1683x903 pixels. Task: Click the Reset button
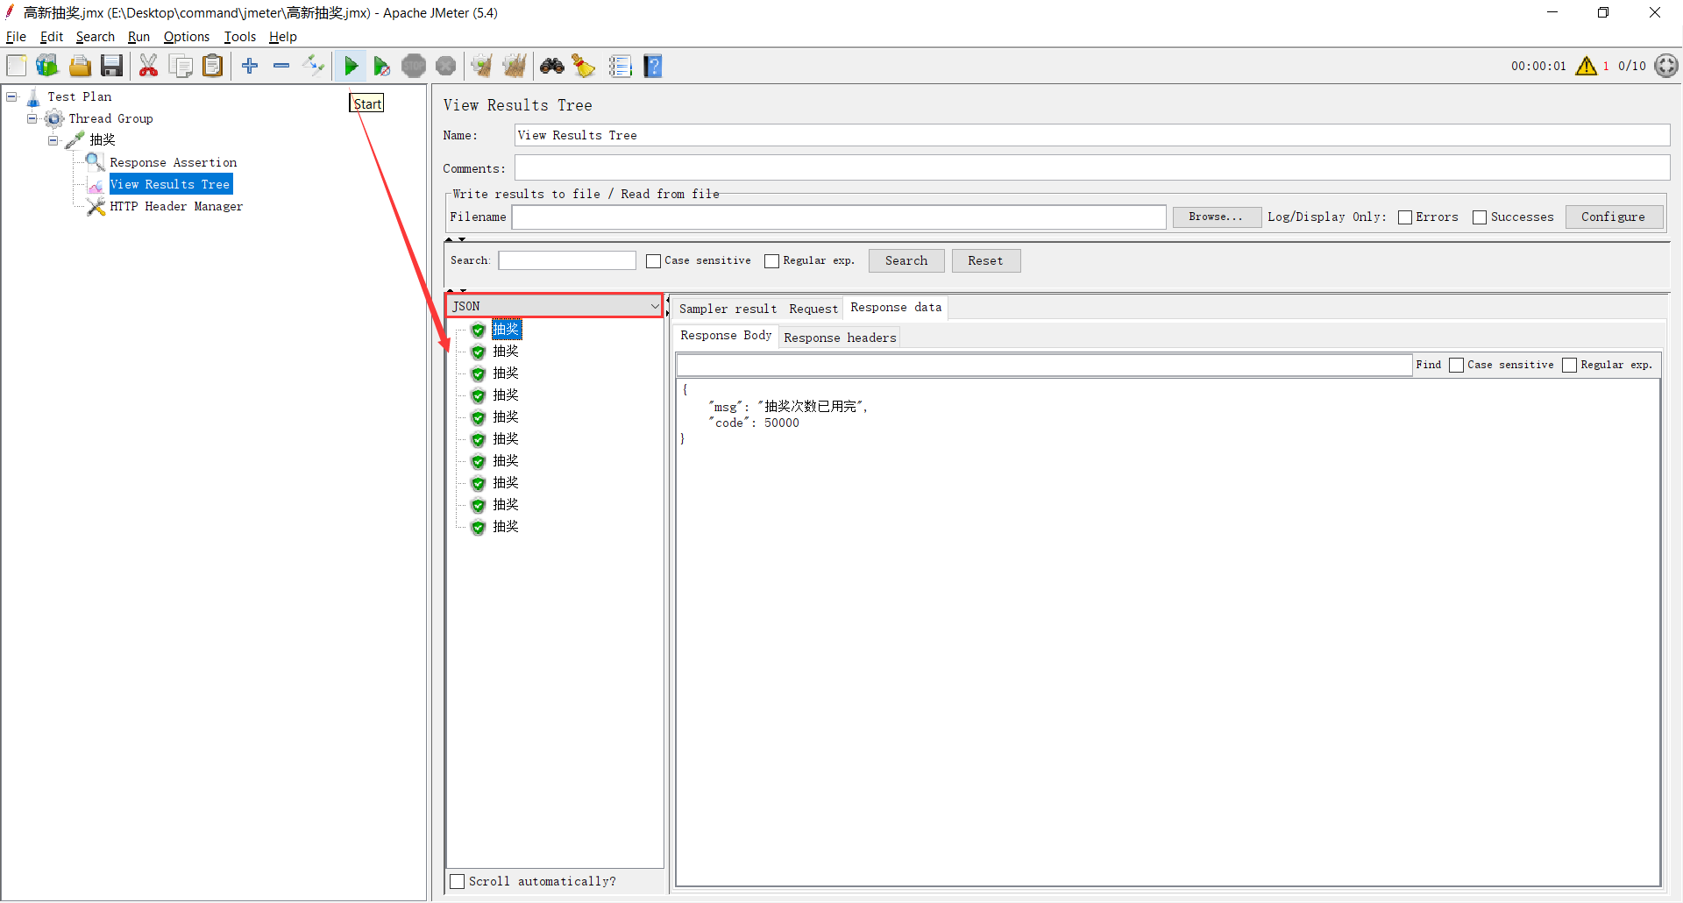(986, 260)
